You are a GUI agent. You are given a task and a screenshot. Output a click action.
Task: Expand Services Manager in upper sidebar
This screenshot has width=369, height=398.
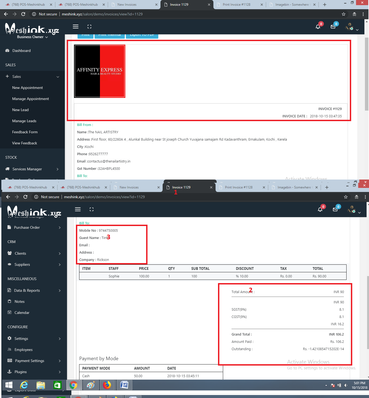tap(58, 169)
